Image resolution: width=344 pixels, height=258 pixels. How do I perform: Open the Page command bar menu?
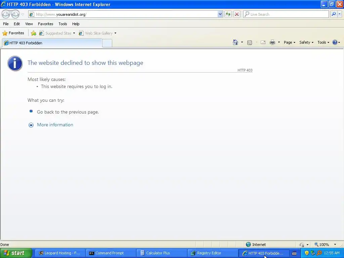(289, 42)
